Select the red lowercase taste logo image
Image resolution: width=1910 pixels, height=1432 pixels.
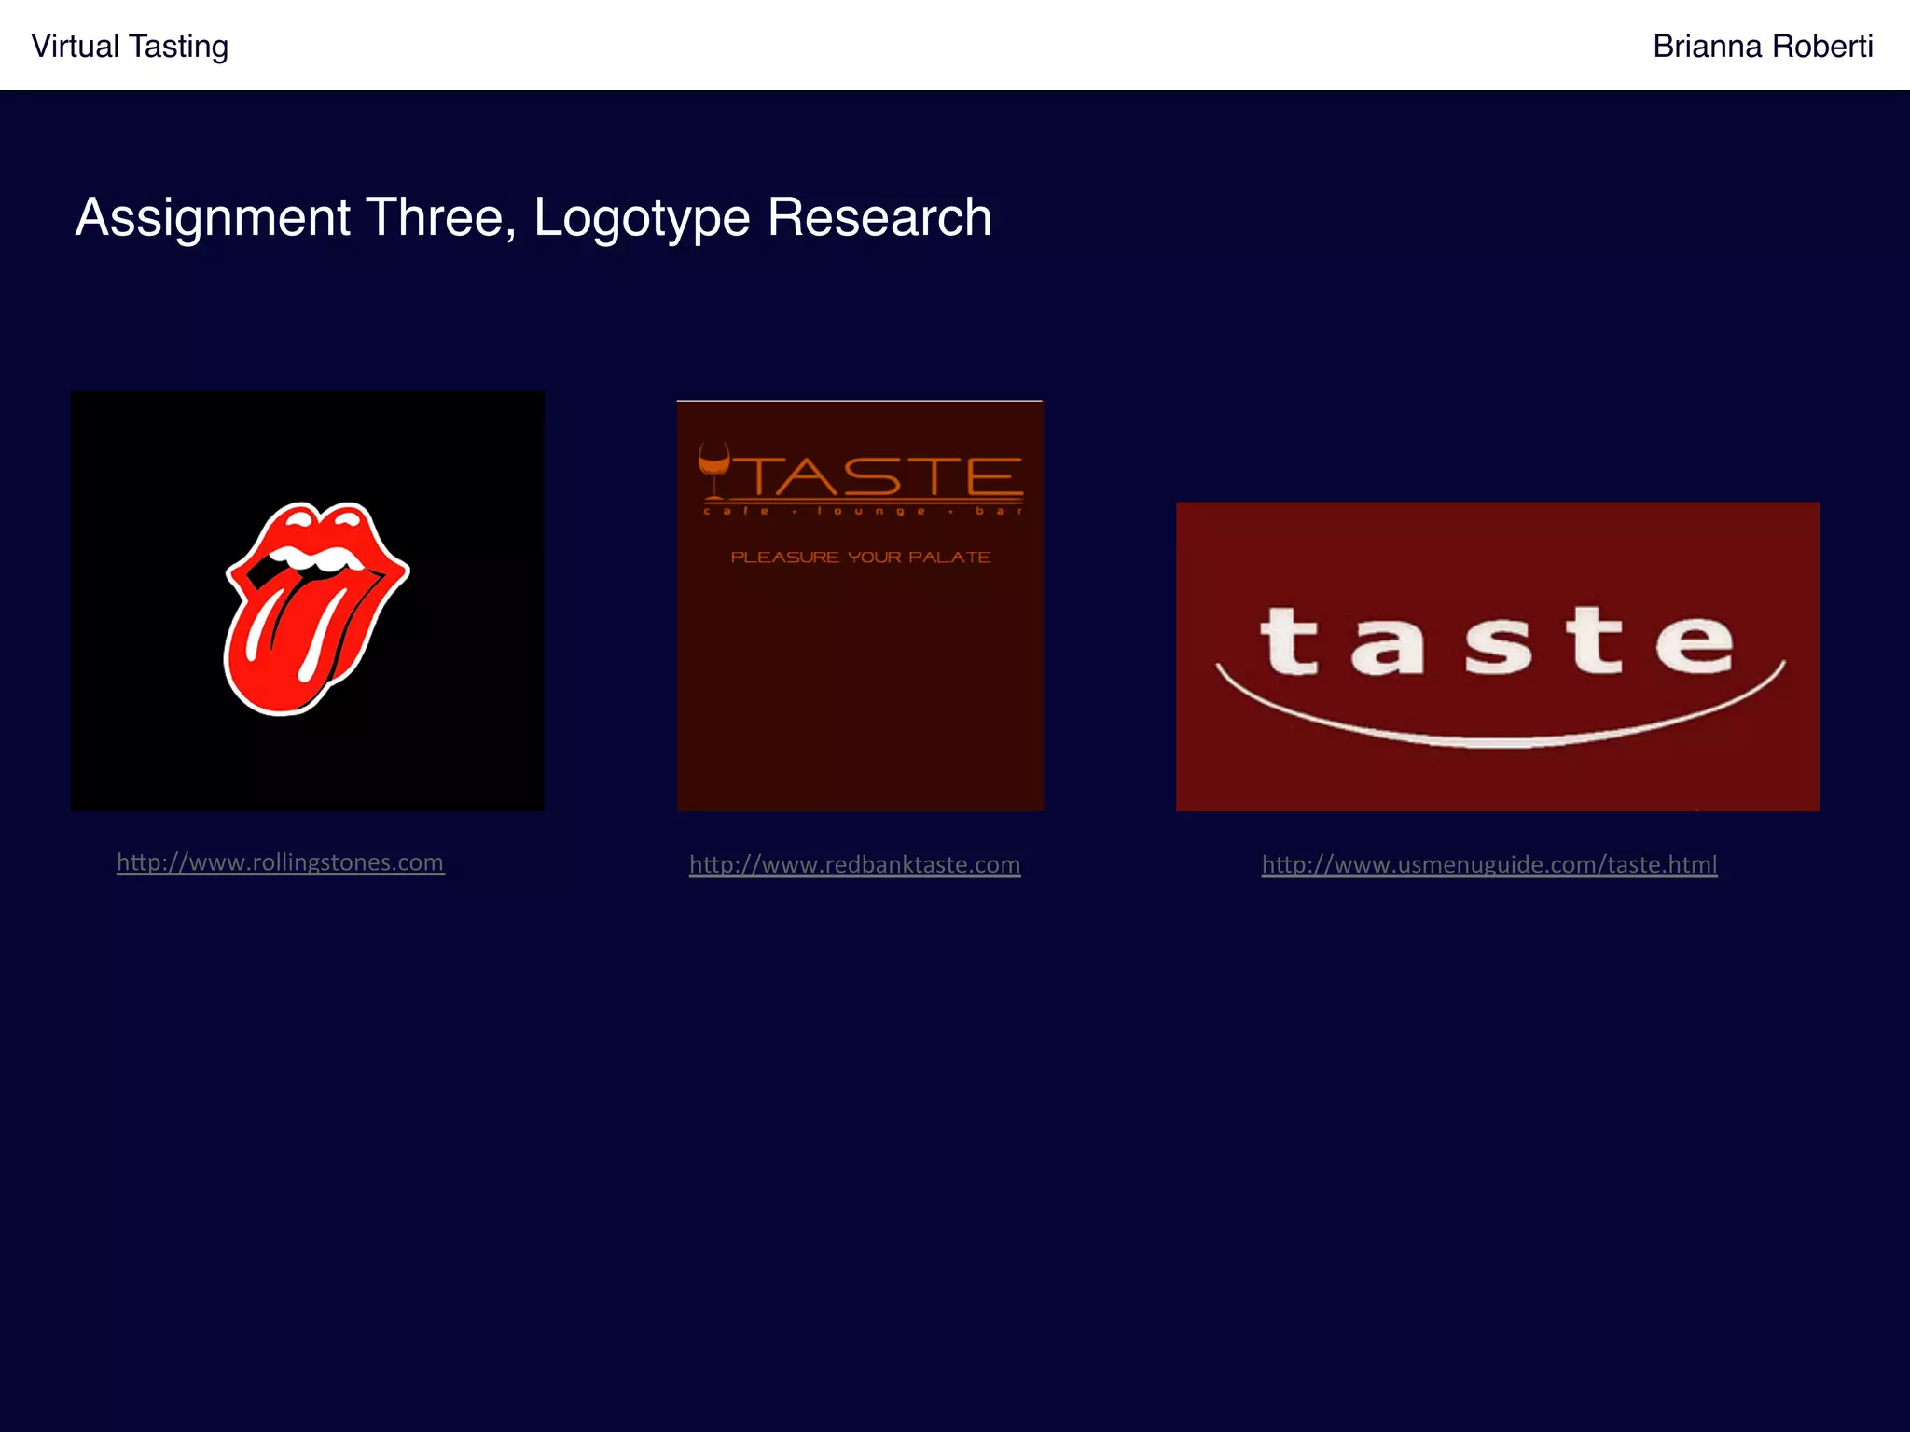coord(1498,656)
